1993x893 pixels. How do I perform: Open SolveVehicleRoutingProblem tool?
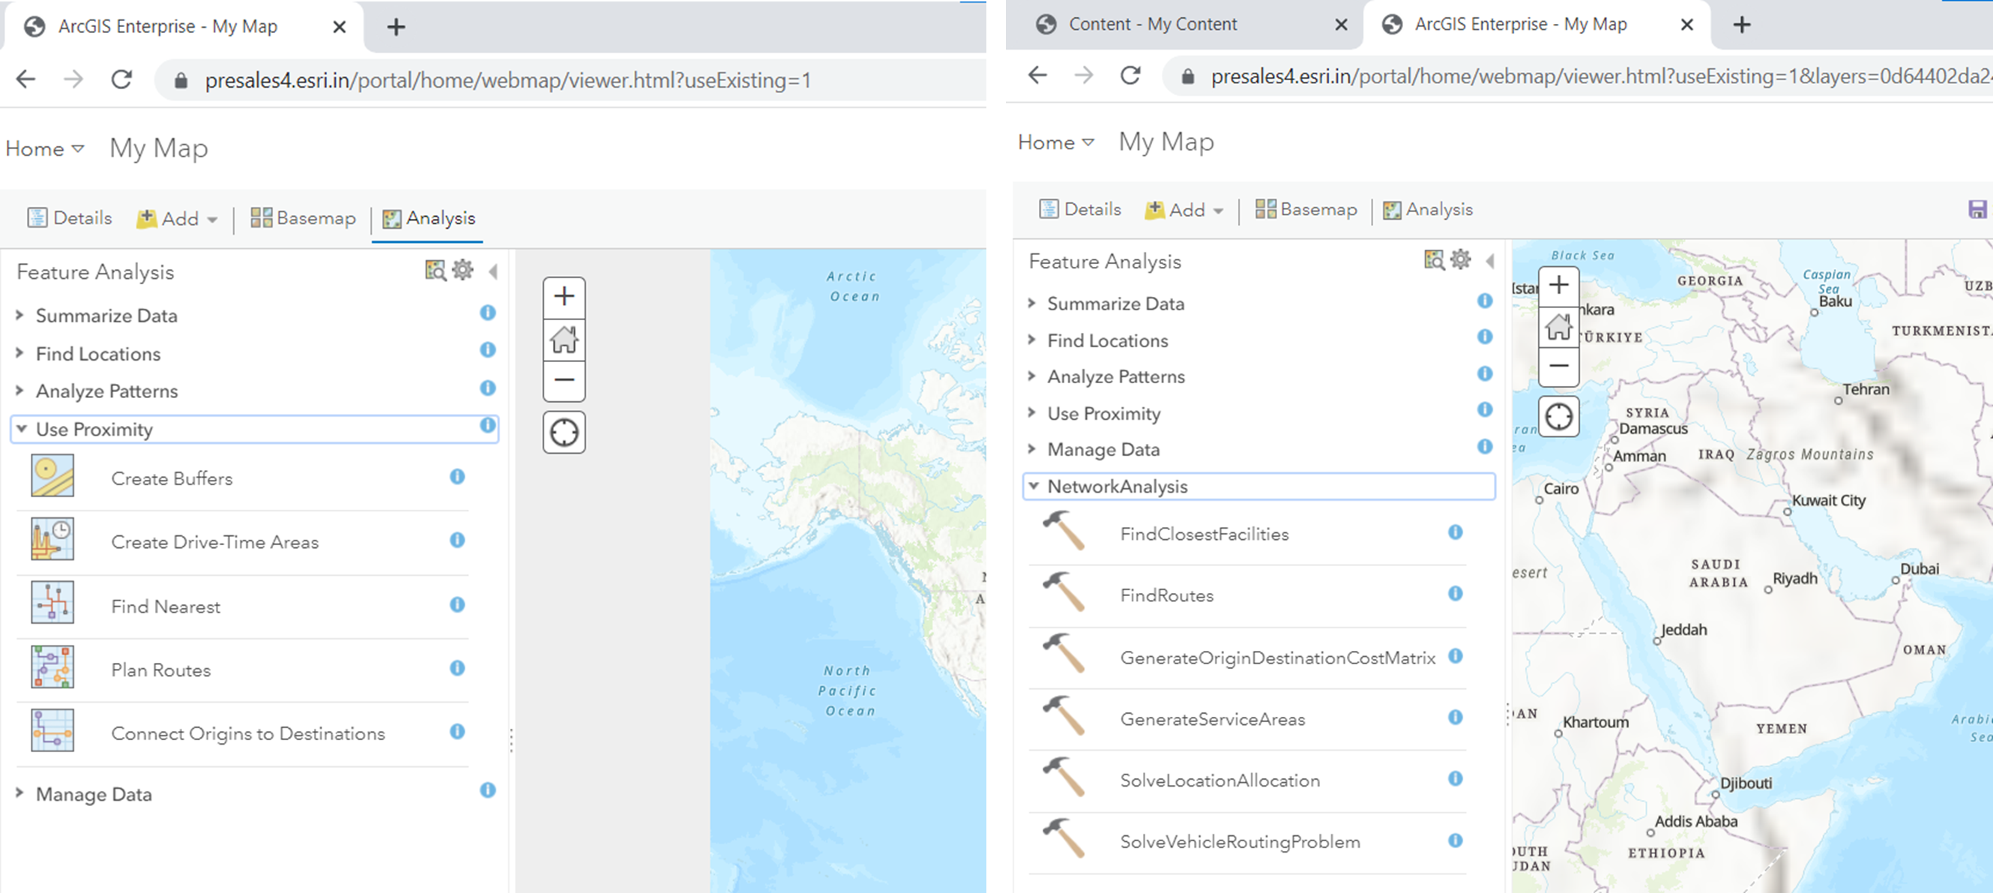click(1240, 841)
